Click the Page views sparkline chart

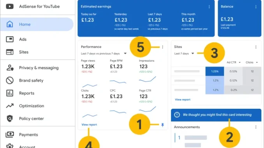pyautogui.click(x=90, y=85)
